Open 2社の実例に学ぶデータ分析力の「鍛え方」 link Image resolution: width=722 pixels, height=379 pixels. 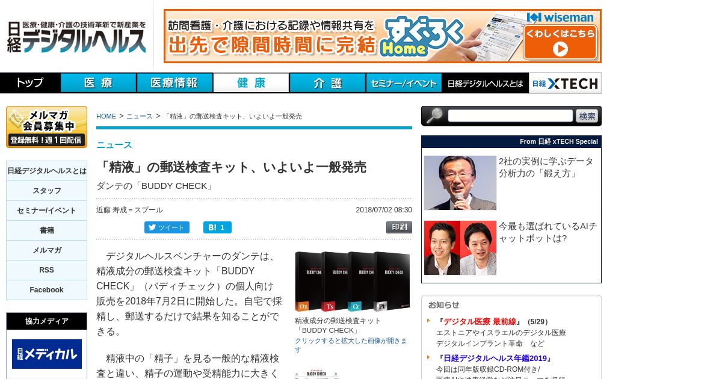click(x=546, y=167)
